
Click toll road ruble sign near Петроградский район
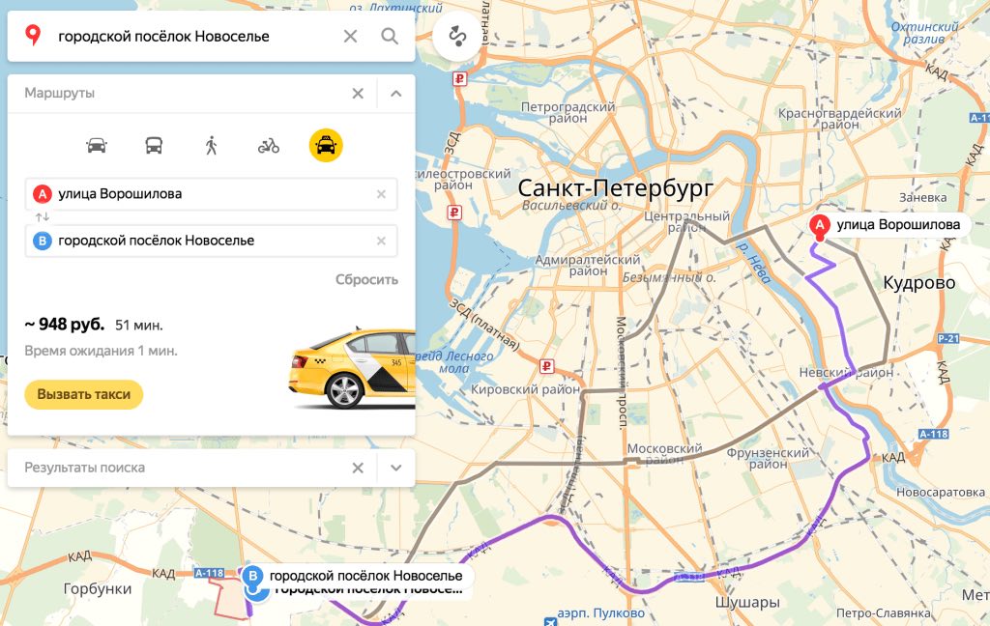point(459,79)
